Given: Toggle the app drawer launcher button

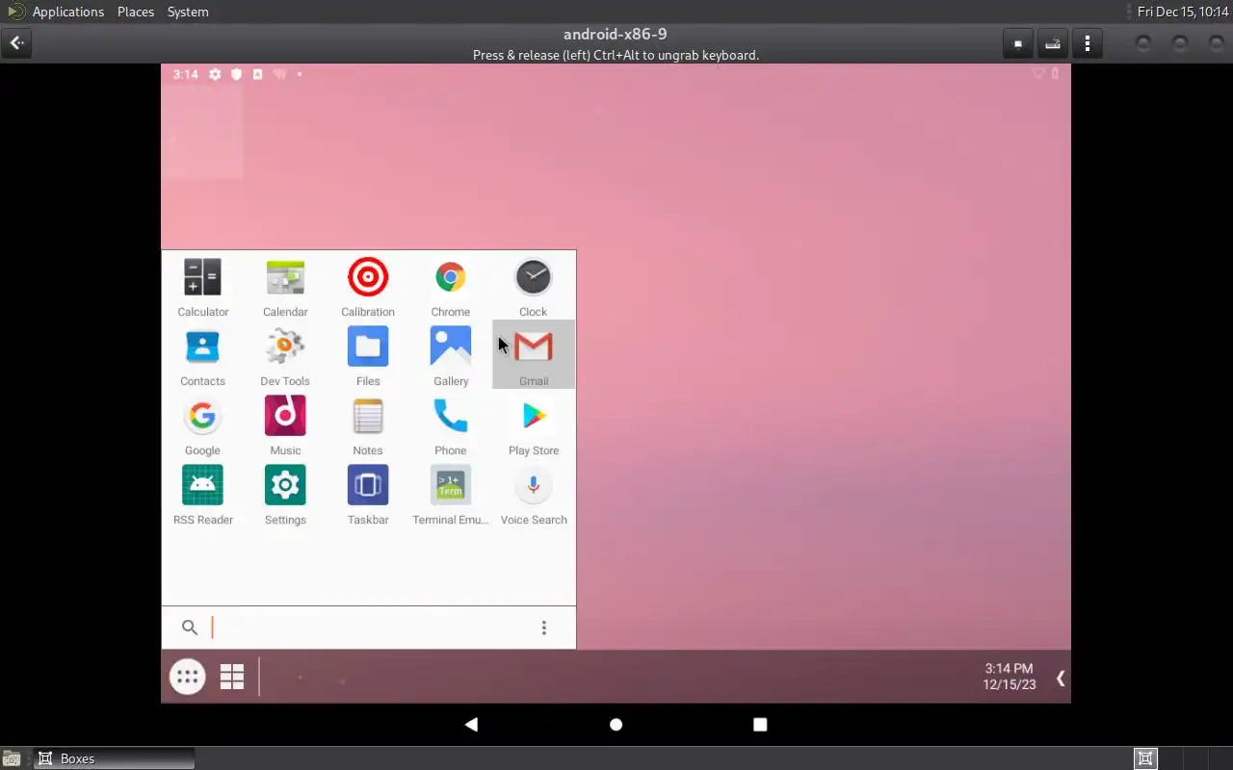Looking at the screenshot, I should coord(187,677).
